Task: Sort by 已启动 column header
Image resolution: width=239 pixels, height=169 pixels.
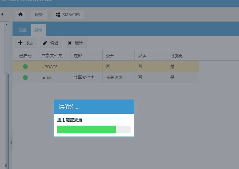Action: pos(25,56)
